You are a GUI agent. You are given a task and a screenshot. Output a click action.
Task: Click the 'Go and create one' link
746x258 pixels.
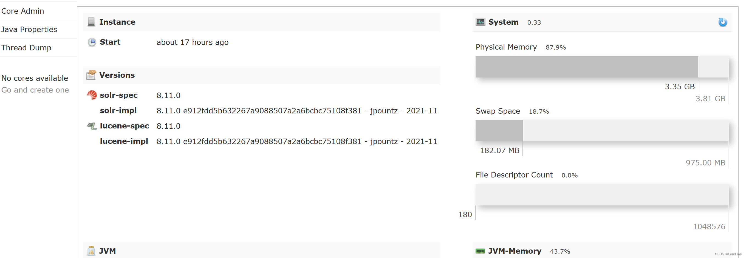35,90
